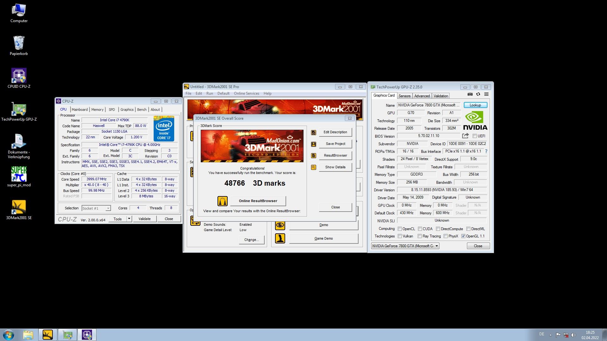
Task: Click the volume speaker tray icon
Action: click(x=573, y=335)
